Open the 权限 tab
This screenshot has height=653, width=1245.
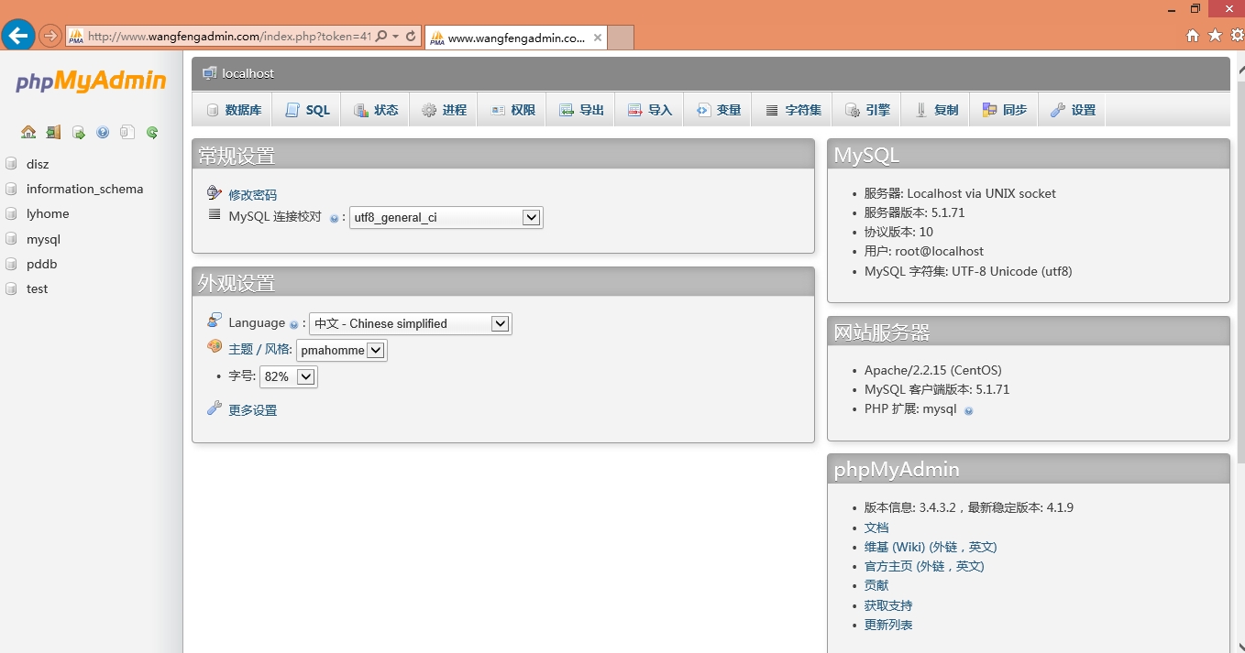tap(512, 110)
